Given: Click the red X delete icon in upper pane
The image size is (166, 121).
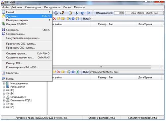Looking at the screenshot, I should point(54,19).
